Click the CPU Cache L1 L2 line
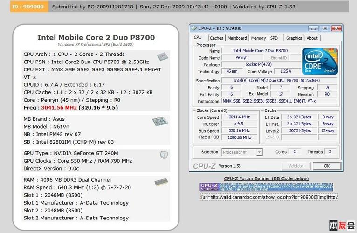 (88, 92)
